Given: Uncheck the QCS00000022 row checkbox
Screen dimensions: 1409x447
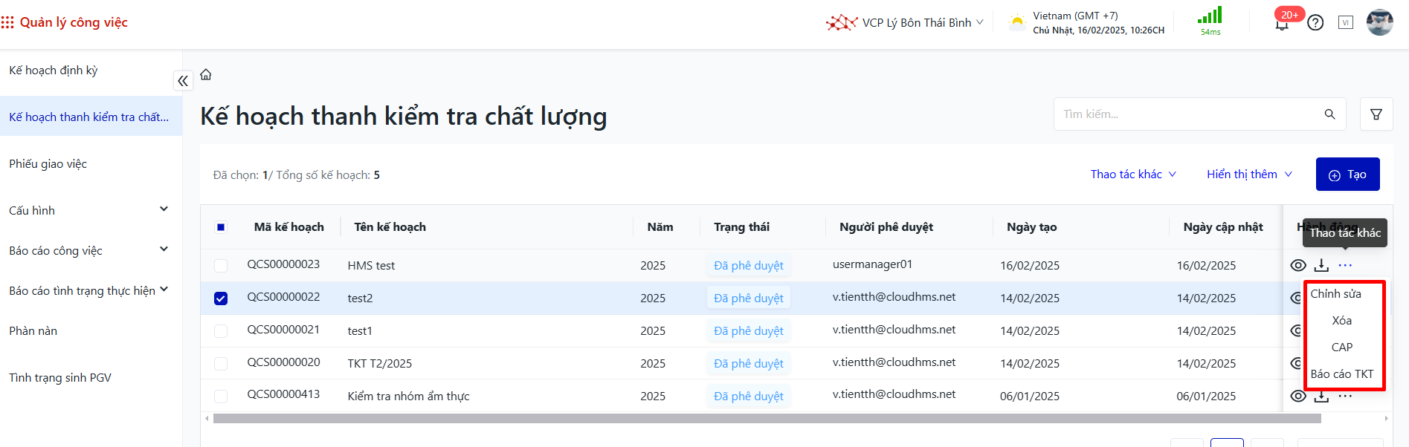Looking at the screenshot, I should click(221, 298).
